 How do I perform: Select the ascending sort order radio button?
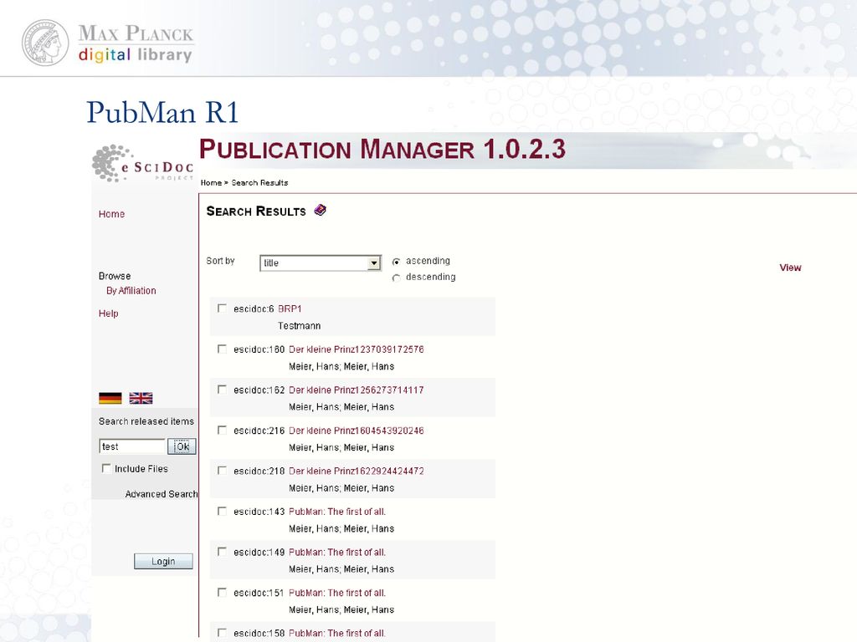coord(396,262)
